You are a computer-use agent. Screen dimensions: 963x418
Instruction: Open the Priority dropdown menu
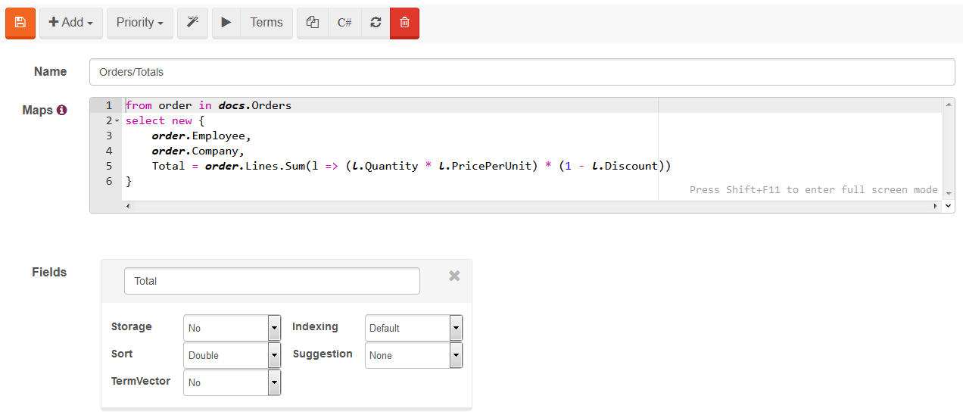tap(140, 23)
